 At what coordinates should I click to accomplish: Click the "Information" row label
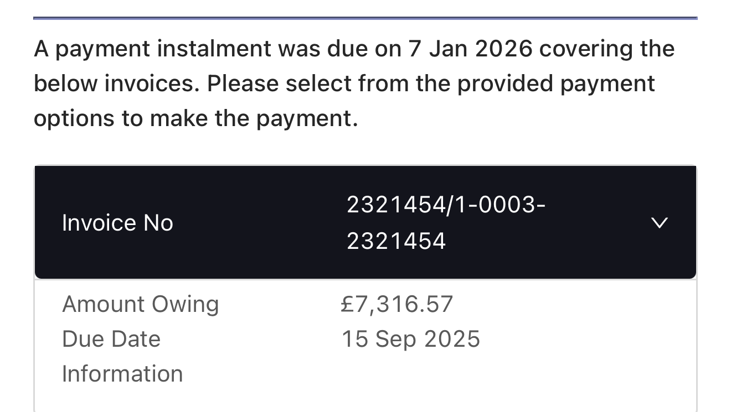[122, 374]
